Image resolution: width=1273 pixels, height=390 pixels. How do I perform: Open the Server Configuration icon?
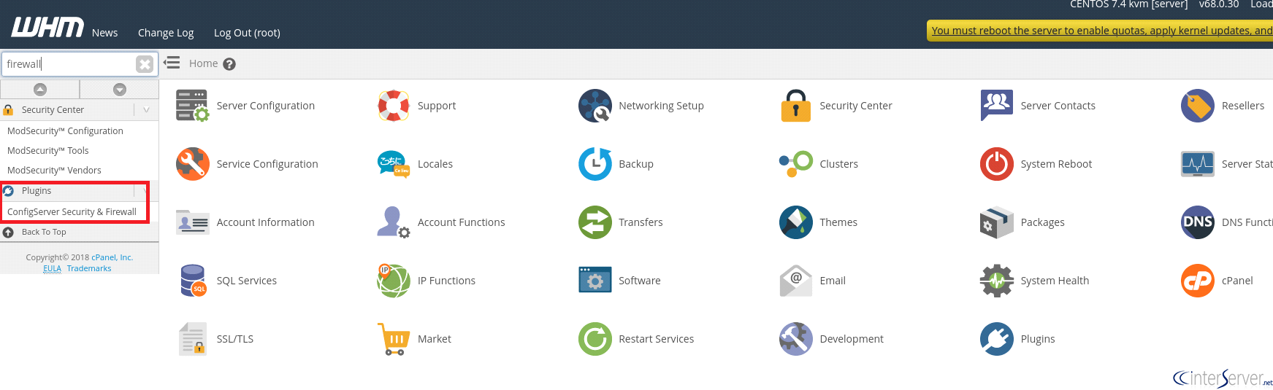tap(193, 106)
